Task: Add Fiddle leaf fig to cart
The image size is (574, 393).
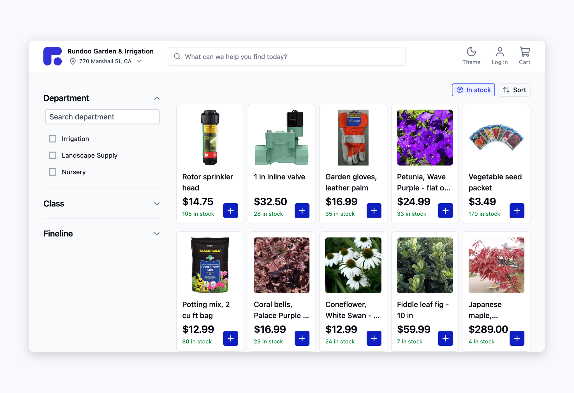Action: click(x=445, y=338)
